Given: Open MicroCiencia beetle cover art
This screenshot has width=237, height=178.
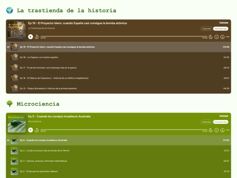Looking at the screenshot, I should pyautogui.click(x=17, y=124).
